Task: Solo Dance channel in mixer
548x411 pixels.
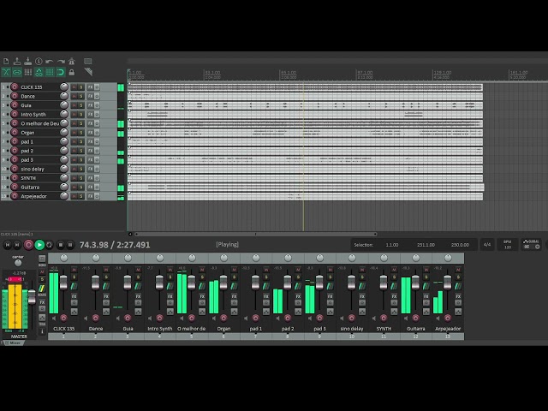Action: (x=106, y=277)
